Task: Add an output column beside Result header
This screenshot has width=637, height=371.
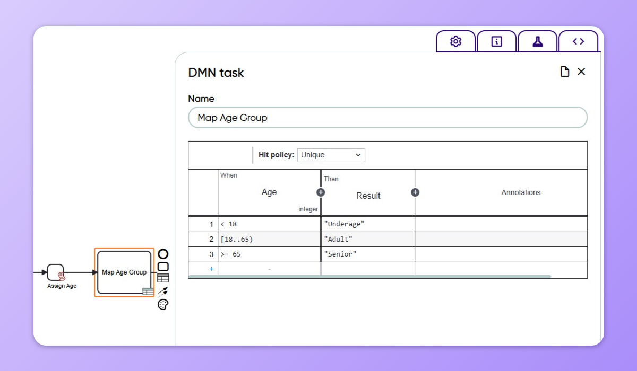Action: 415,192
